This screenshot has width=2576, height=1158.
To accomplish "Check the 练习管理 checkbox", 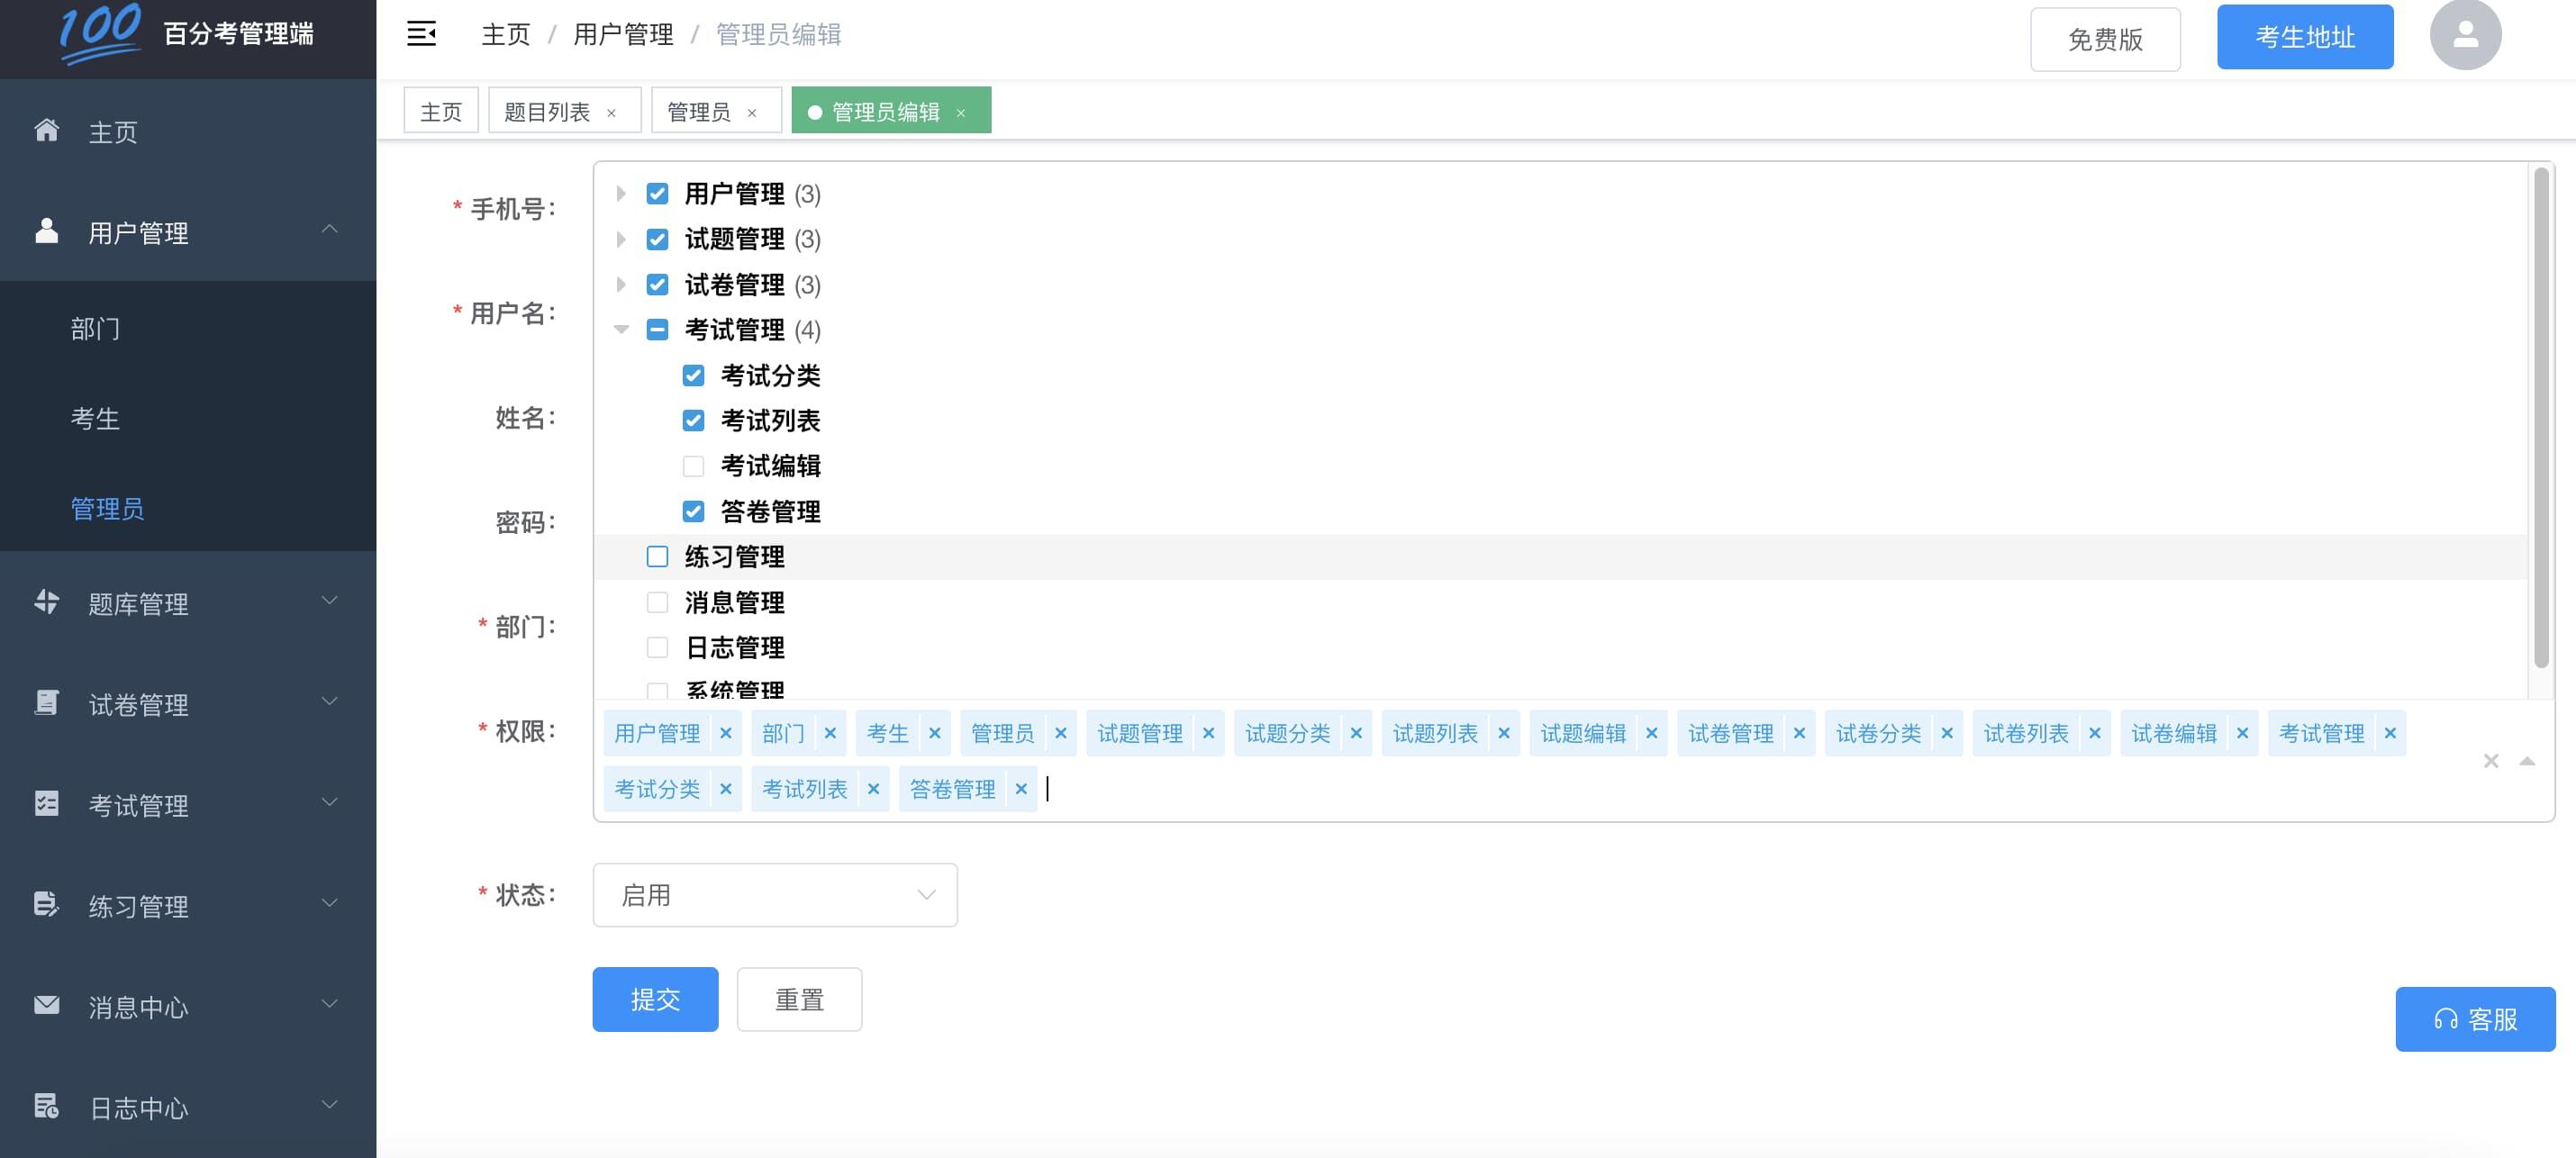I will (x=657, y=556).
